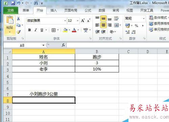
Task: Click the formula bar input area
Action: coord(118,45)
